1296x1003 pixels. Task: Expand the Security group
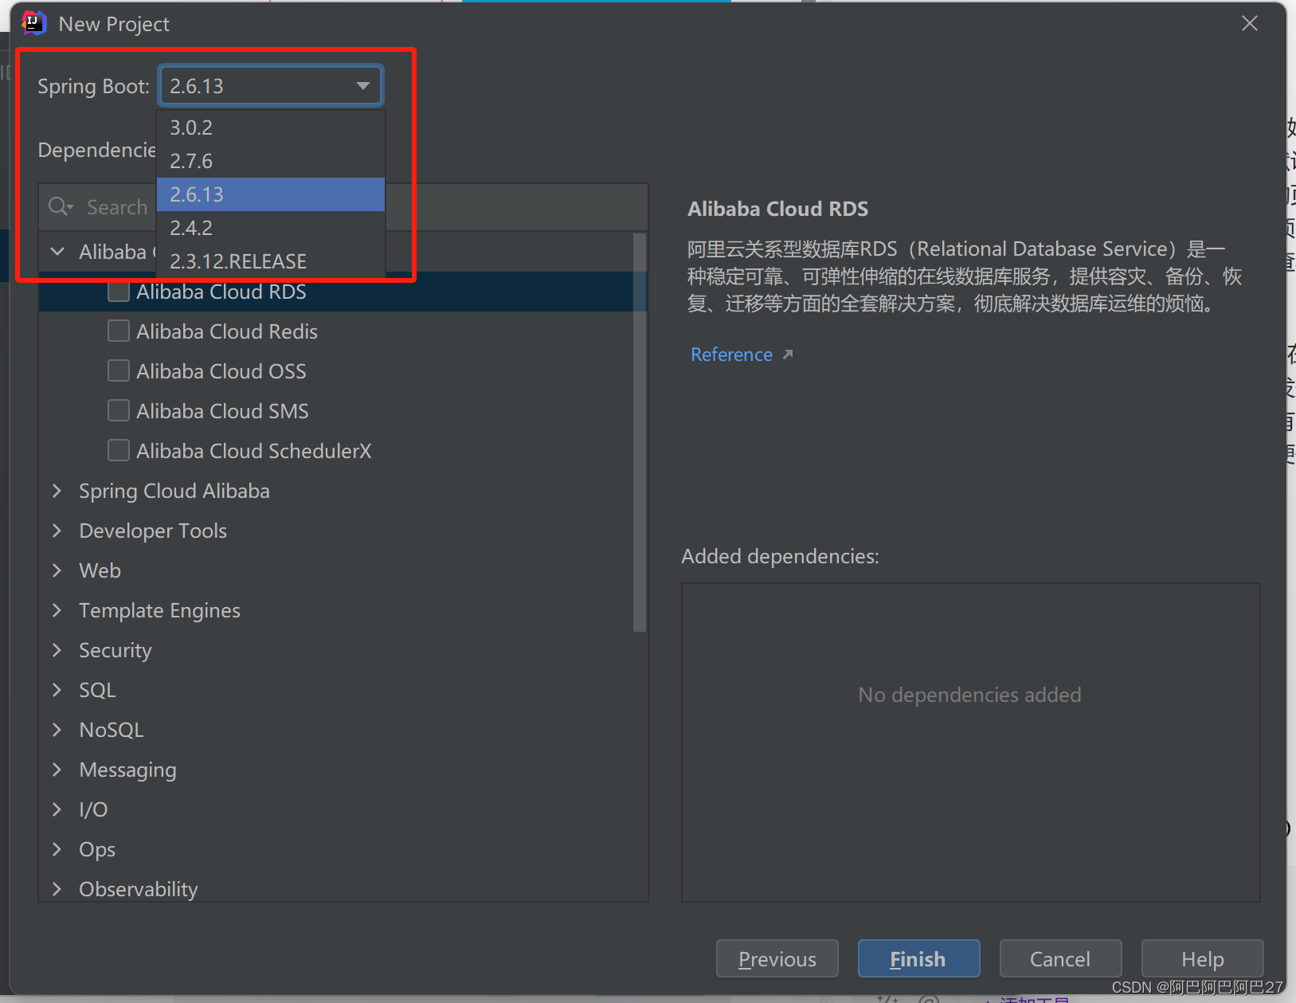tap(57, 650)
